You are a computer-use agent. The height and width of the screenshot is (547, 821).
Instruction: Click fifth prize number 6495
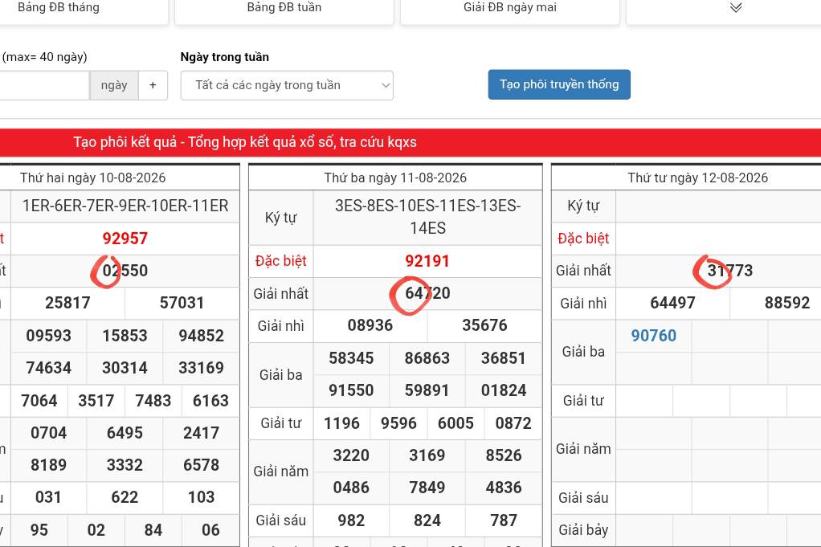125,434
